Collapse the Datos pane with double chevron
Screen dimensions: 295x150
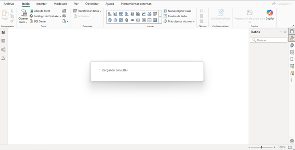(285, 32)
